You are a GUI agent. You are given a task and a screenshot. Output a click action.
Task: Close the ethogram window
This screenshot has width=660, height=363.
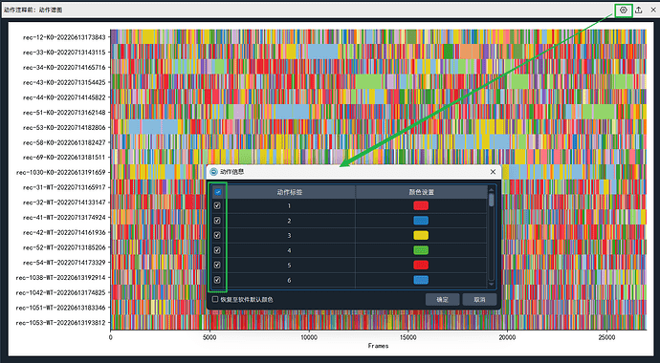[653, 11]
